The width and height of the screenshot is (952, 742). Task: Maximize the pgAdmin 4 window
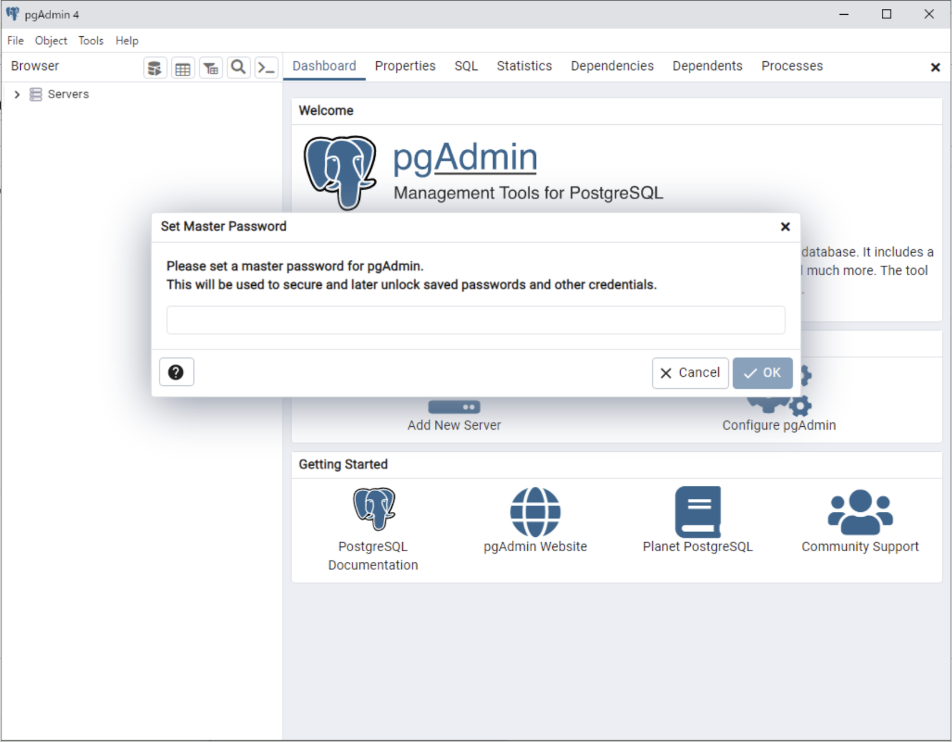point(887,14)
